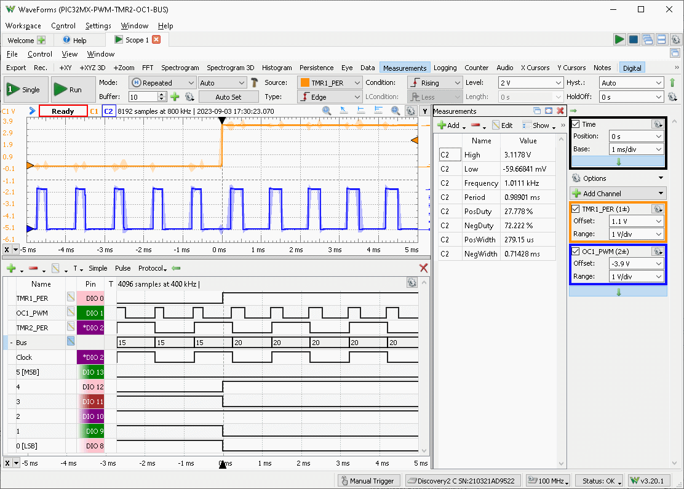
Task: Click the Manual Trigger button
Action: pyautogui.click(x=368, y=480)
